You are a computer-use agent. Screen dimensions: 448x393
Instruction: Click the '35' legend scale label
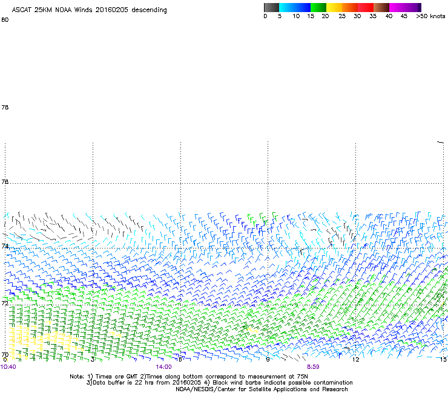click(373, 16)
